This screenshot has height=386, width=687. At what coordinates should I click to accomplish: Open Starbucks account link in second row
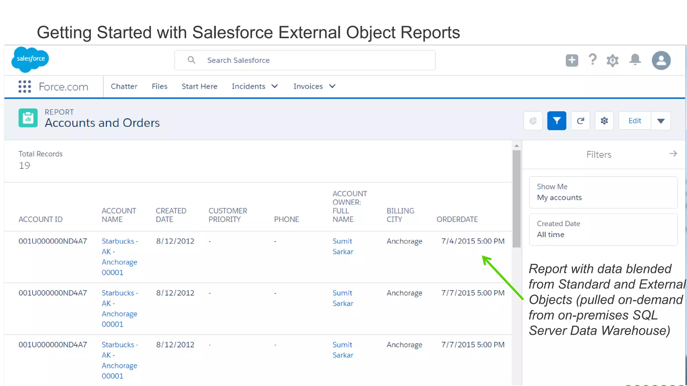(x=120, y=309)
